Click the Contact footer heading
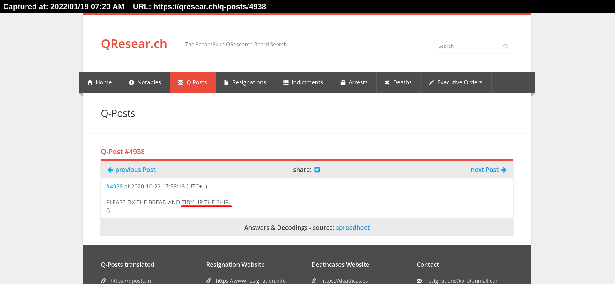This screenshot has height=284, width=615. [x=428, y=265]
